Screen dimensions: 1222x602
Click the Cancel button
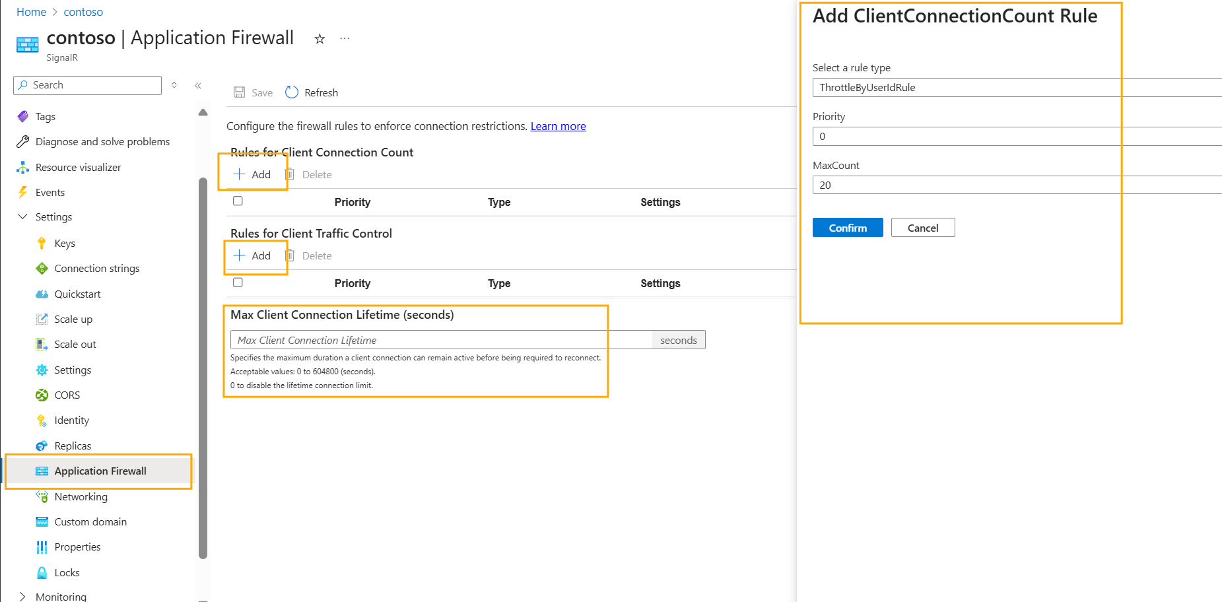coord(923,228)
